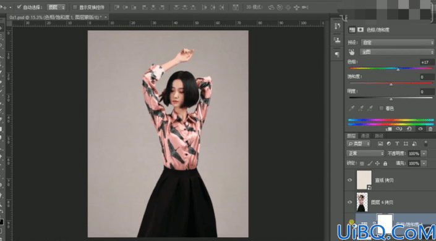The height and width of the screenshot is (241, 436).
Task: Open the fill dropdown arrow
Action: click(424, 163)
